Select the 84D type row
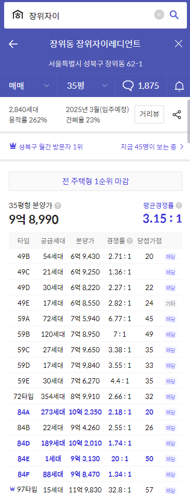 point(95,443)
